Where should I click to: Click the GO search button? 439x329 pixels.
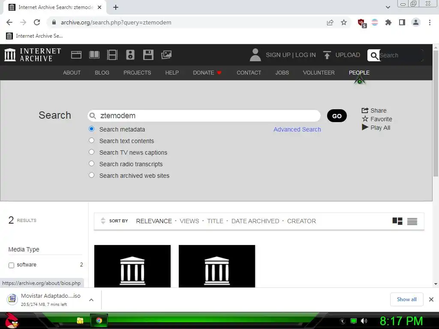click(x=337, y=116)
